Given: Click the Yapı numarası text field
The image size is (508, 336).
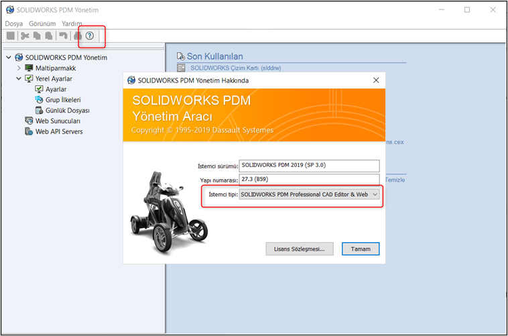Looking at the screenshot, I should pos(310,179).
